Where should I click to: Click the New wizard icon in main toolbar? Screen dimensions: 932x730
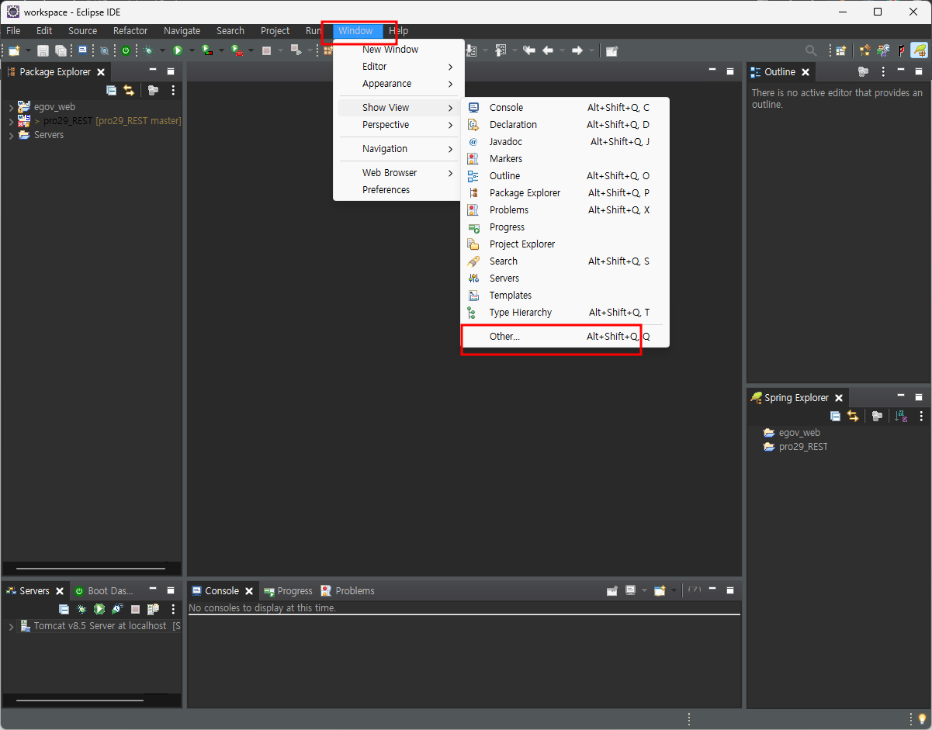coord(13,50)
